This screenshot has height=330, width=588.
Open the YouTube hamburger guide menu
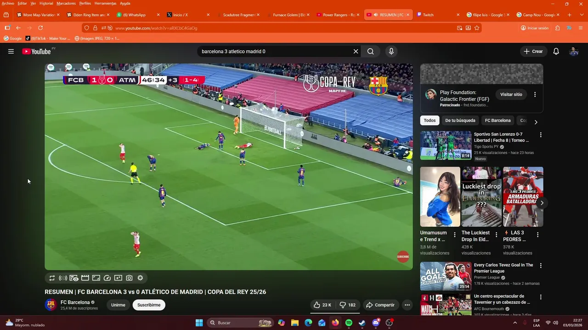(11, 51)
